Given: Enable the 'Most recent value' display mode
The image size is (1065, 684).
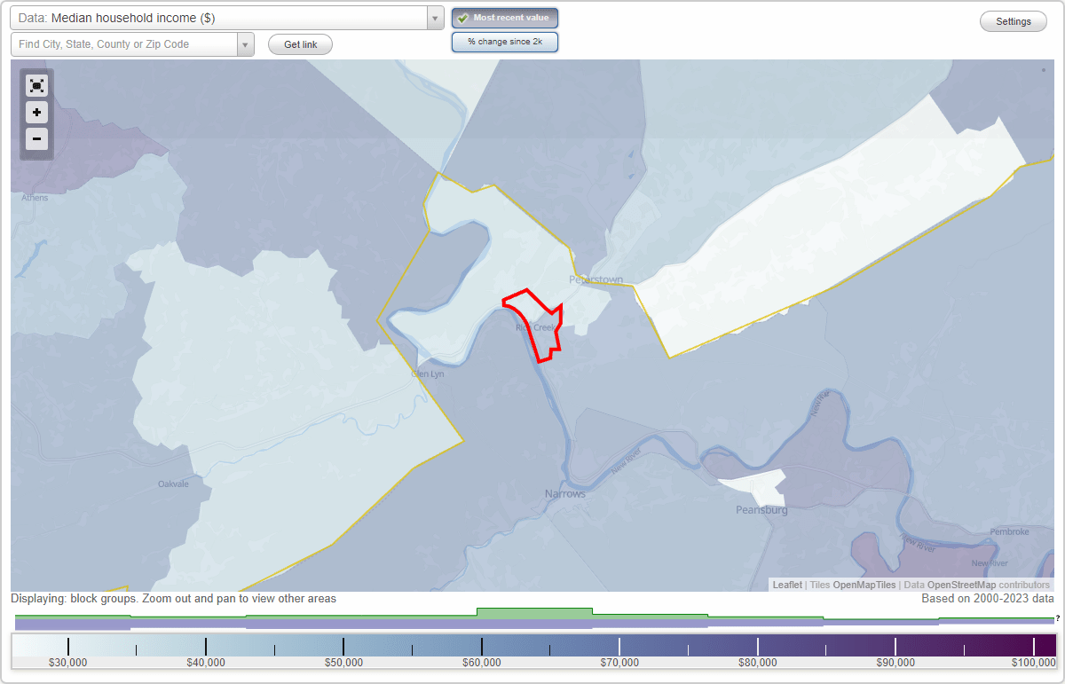Looking at the screenshot, I should (505, 18).
